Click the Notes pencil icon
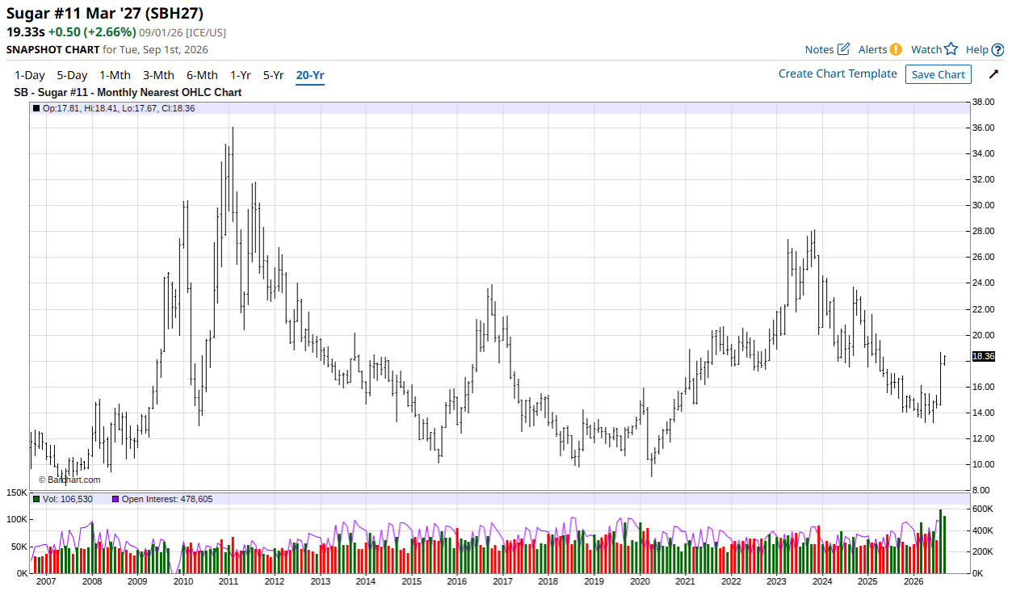1012x591 pixels. (x=843, y=49)
